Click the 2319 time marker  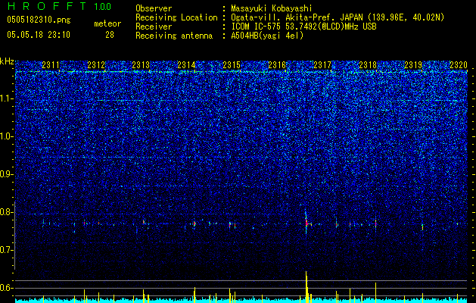tap(413, 65)
